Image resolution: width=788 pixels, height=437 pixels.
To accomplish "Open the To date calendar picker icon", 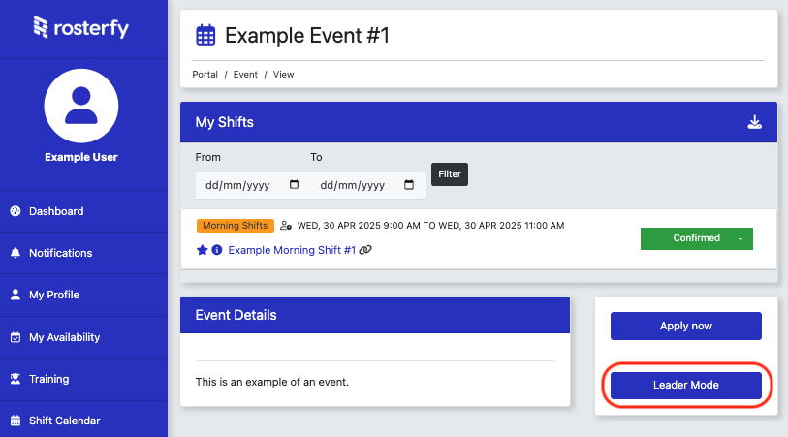I will 409,185.
